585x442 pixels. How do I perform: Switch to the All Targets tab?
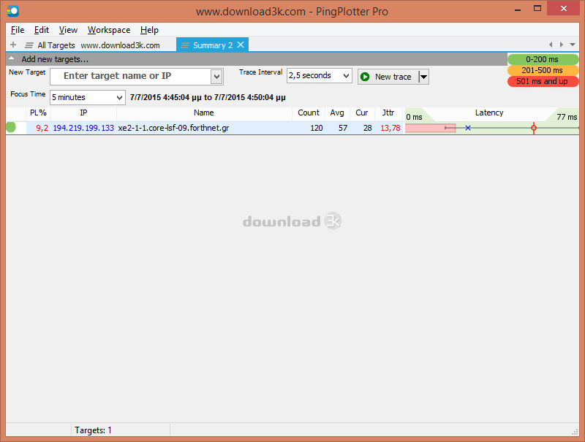[x=56, y=45]
